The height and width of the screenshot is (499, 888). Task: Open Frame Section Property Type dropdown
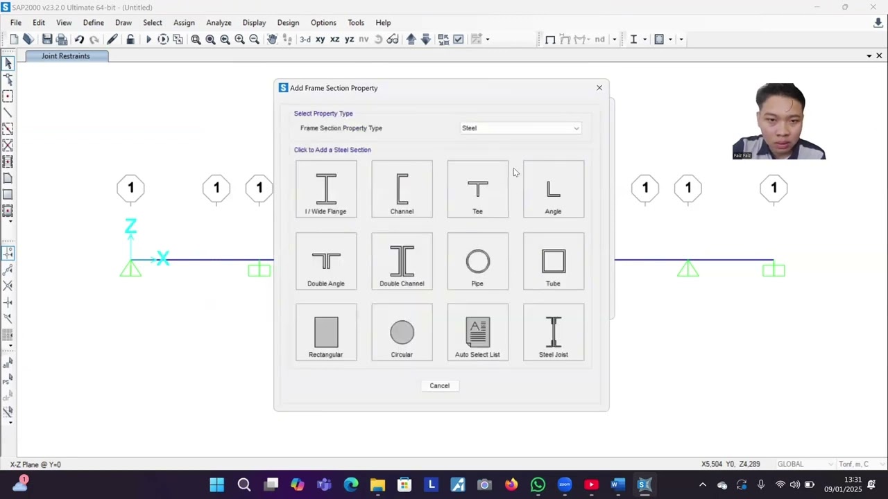tap(520, 128)
